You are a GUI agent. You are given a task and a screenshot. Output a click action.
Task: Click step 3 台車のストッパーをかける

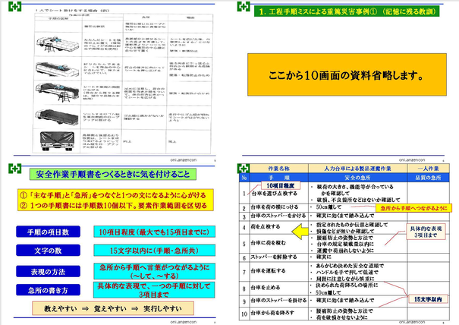[x=278, y=216]
